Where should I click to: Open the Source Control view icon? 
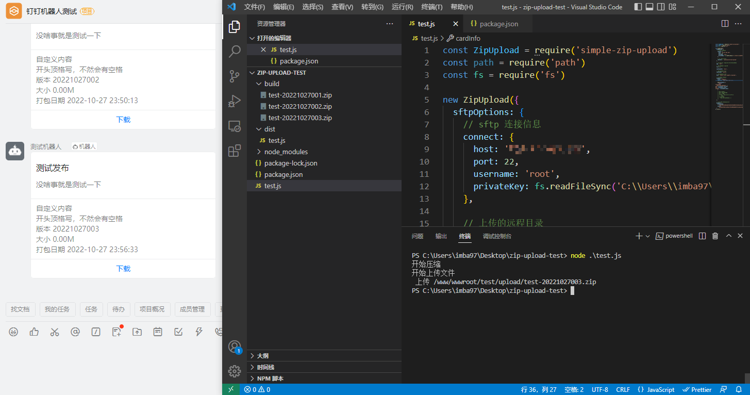[x=235, y=76]
